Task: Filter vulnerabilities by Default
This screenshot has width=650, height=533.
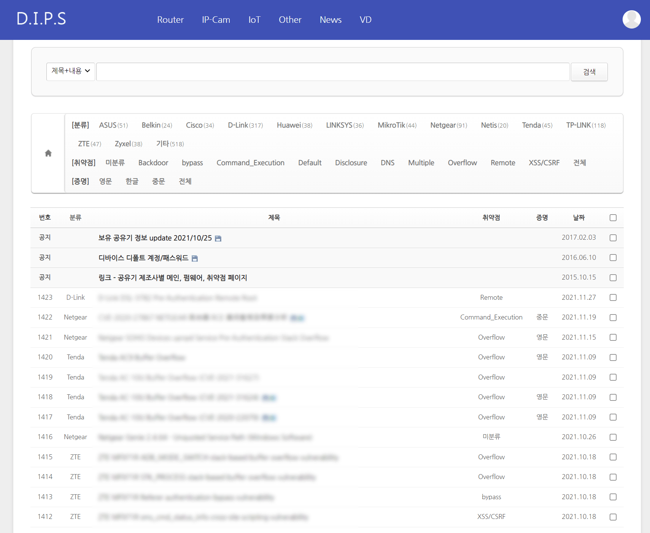Action: (310, 163)
